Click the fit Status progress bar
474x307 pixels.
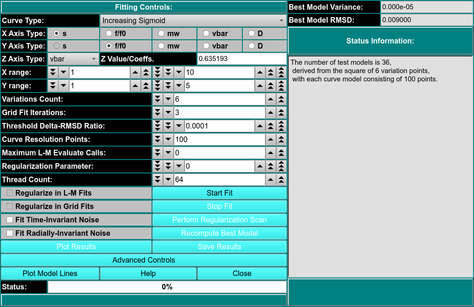[x=167, y=287]
